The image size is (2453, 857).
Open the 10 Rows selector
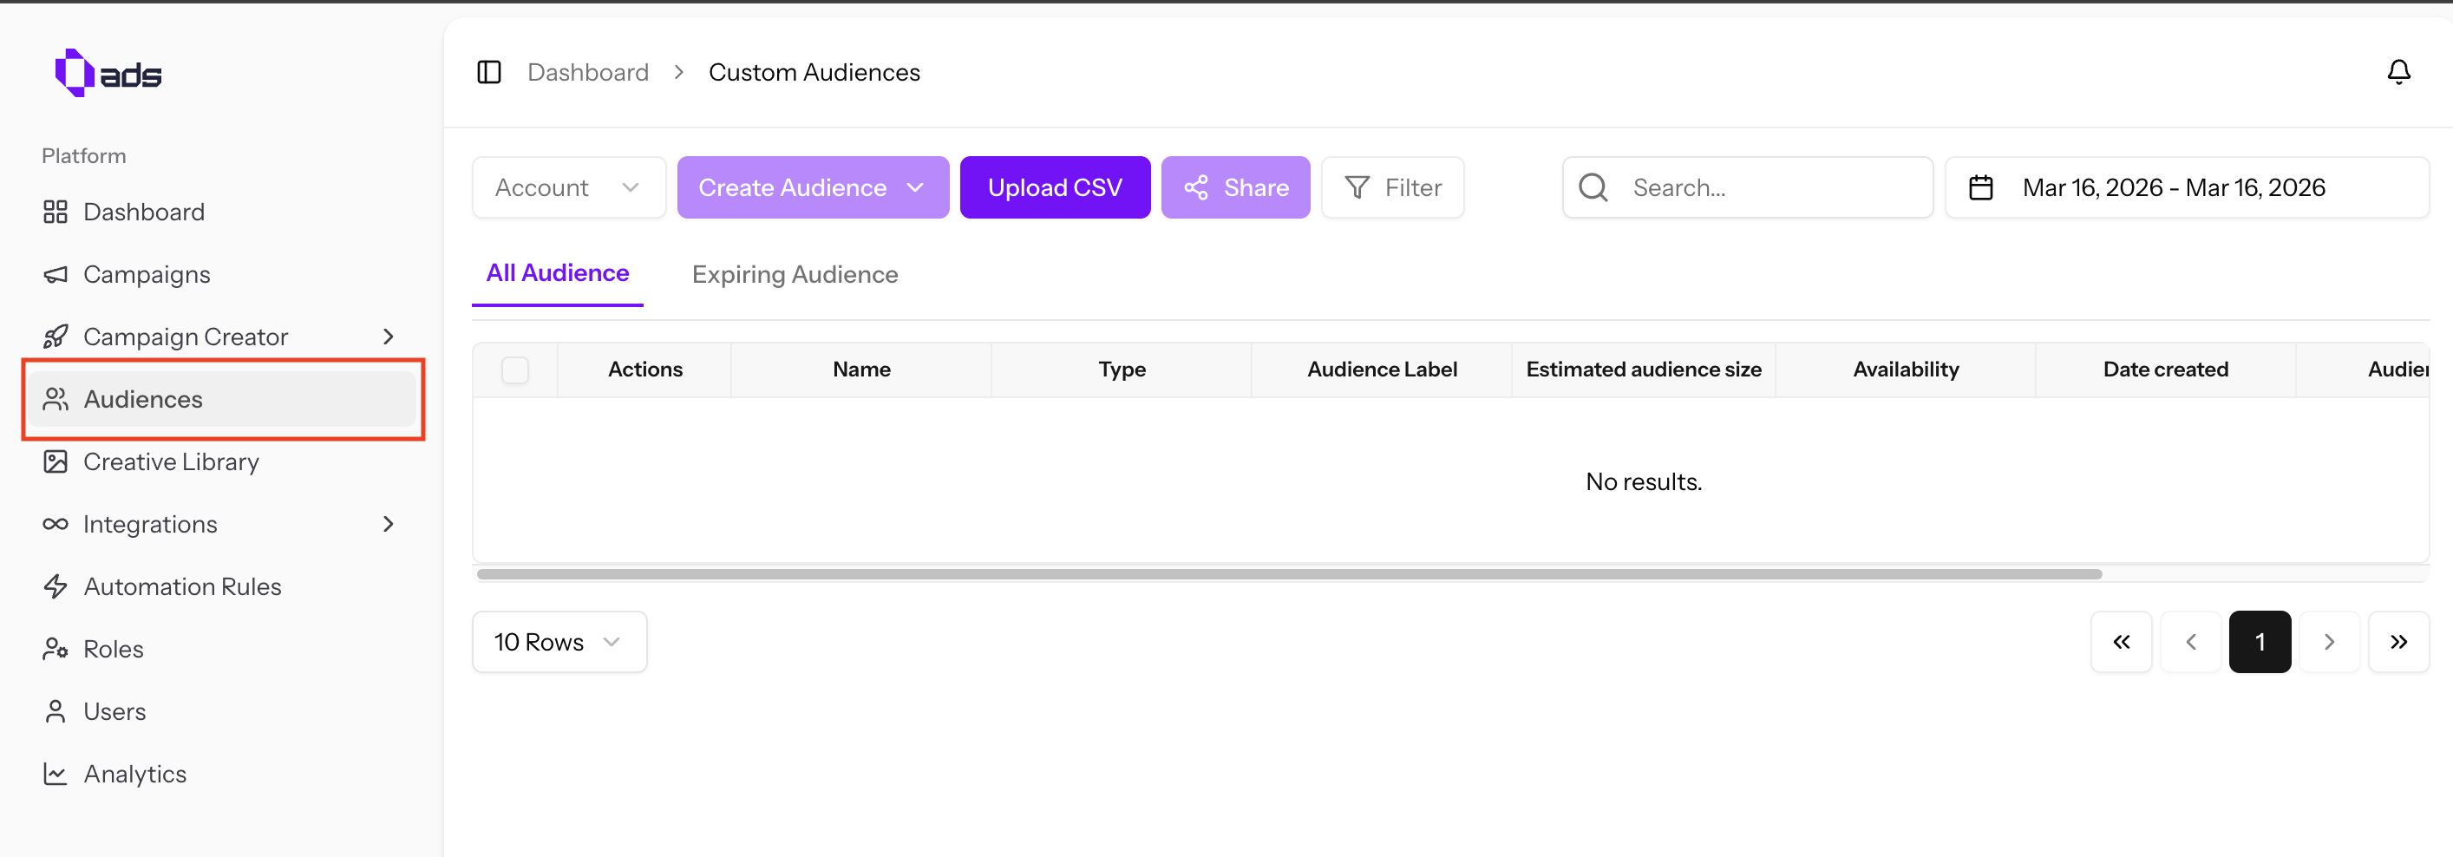(559, 642)
